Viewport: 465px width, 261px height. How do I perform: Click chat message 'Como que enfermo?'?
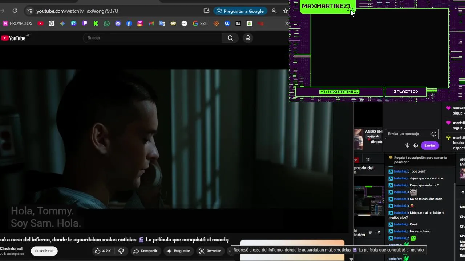(x=424, y=185)
